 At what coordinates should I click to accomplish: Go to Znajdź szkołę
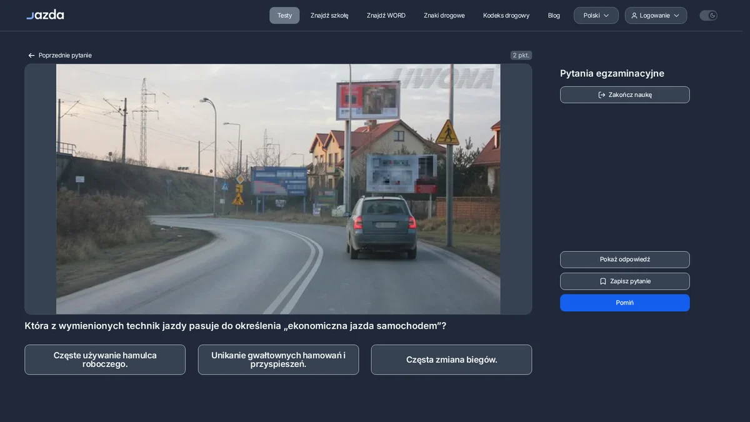tap(329, 16)
